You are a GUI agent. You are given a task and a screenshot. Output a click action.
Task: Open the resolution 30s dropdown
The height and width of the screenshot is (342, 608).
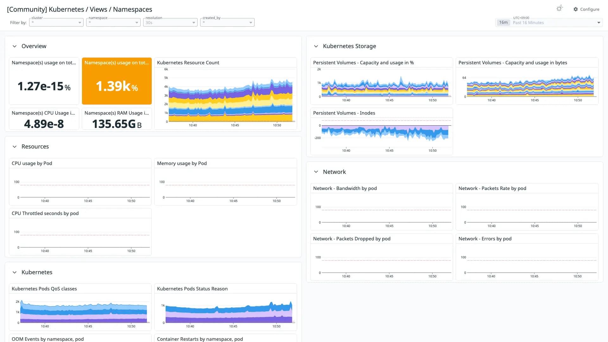tap(170, 22)
